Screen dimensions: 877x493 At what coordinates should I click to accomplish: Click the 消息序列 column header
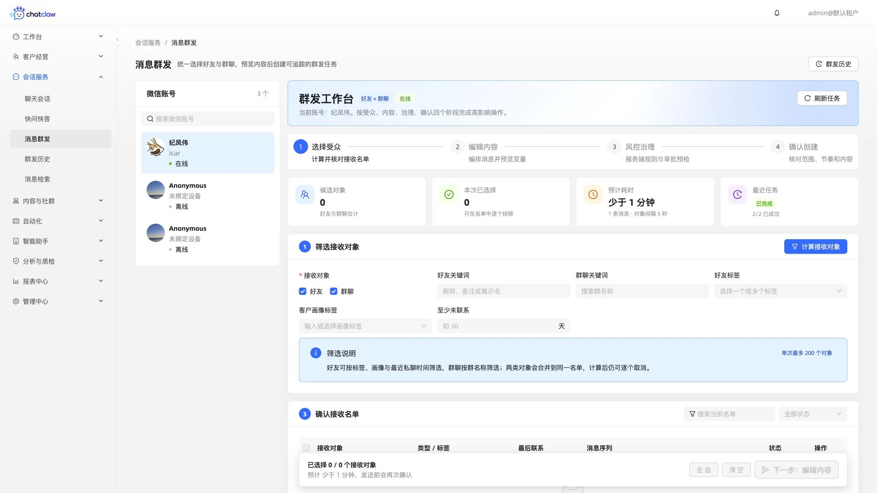tap(599, 448)
